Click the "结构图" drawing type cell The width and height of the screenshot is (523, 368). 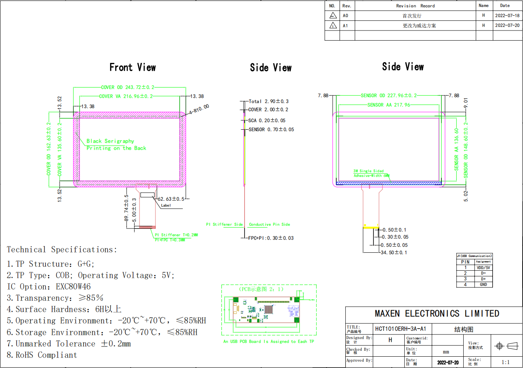click(464, 329)
